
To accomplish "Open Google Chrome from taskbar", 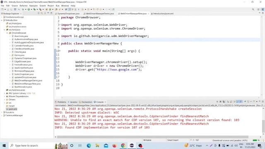I will click(123, 145).
